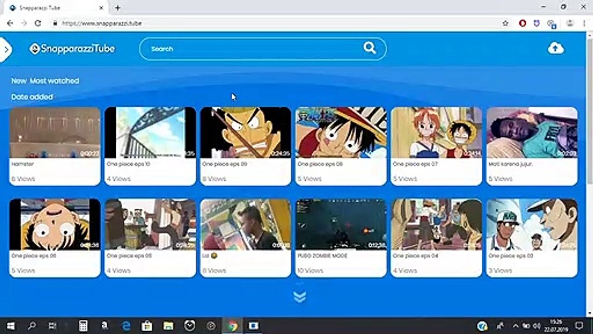Reload the page with the refresh icon
The width and height of the screenshot is (593, 334).
(x=38, y=23)
